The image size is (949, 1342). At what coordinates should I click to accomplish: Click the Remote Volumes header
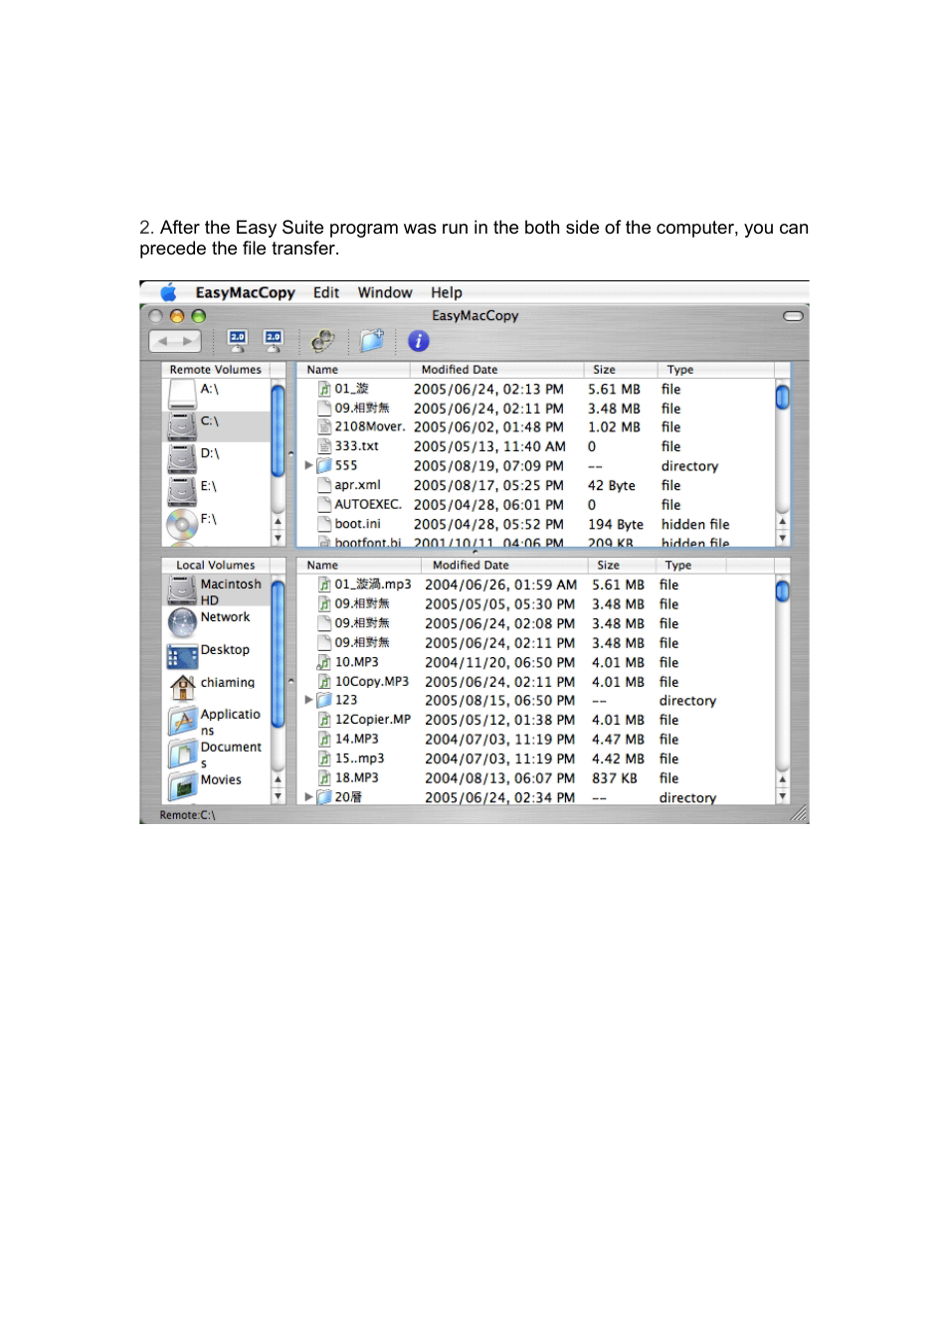coord(216,369)
